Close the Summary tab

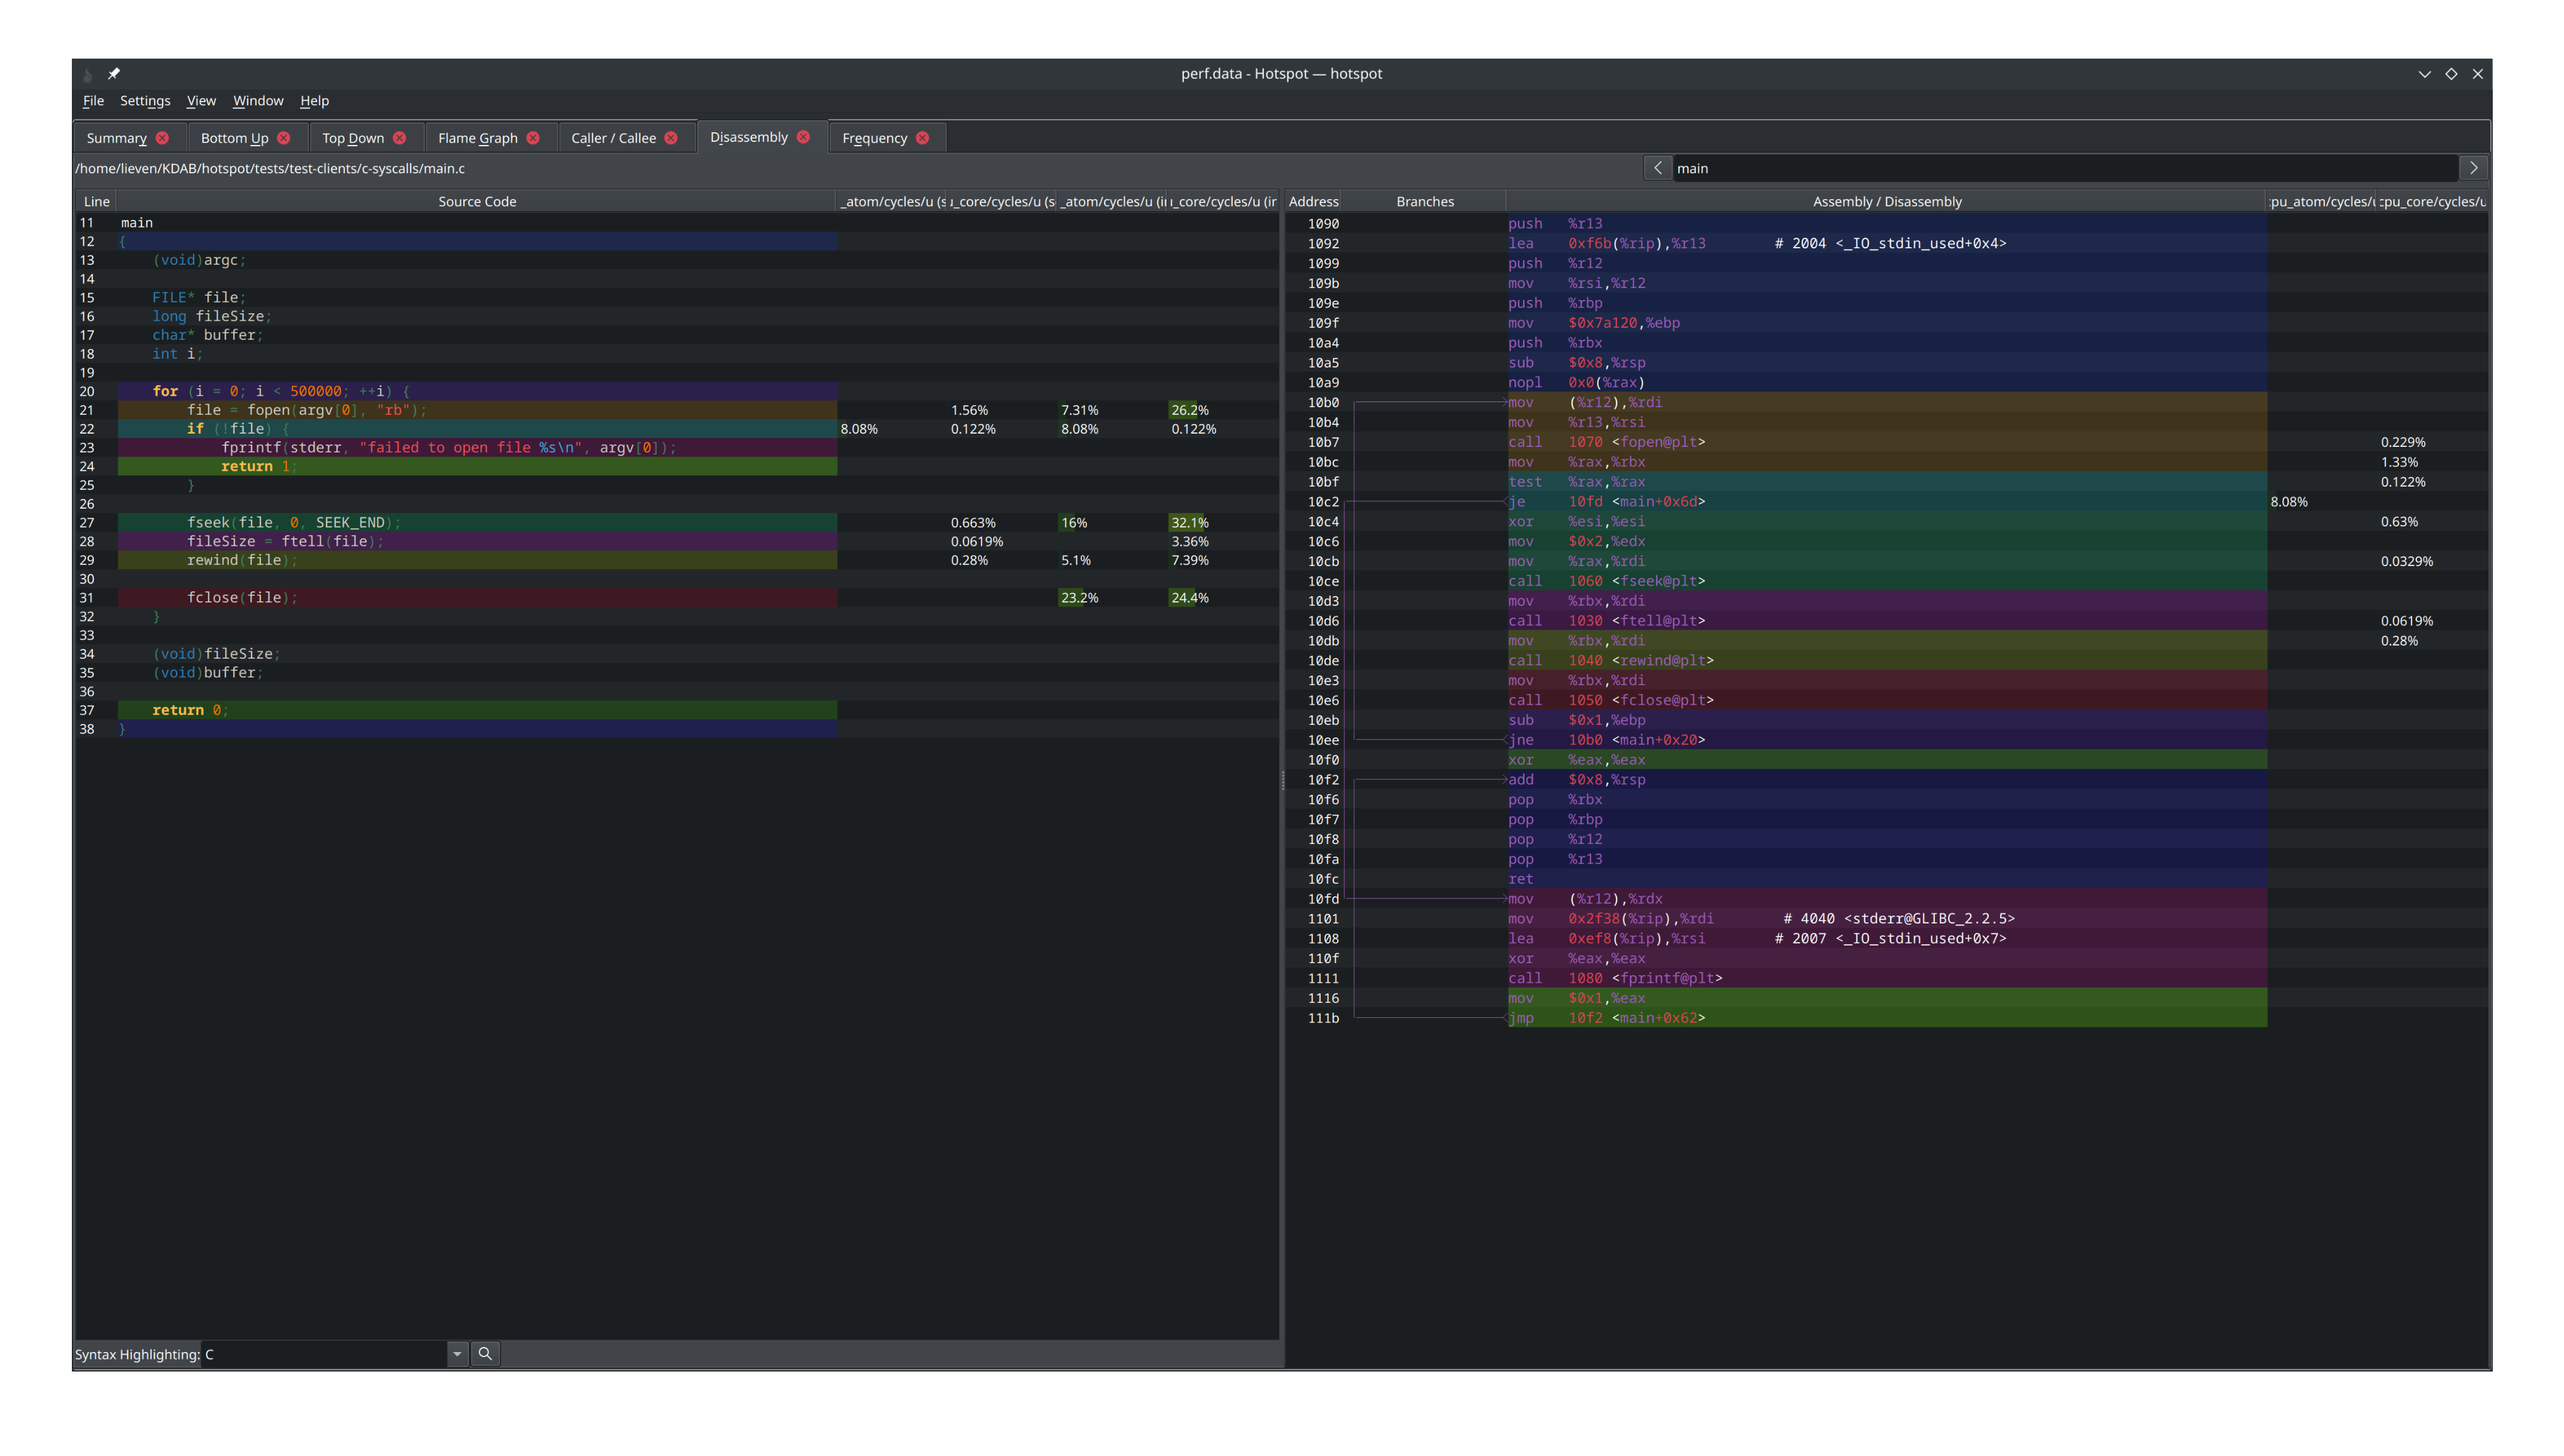pyautogui.click(x=161, y=137)
